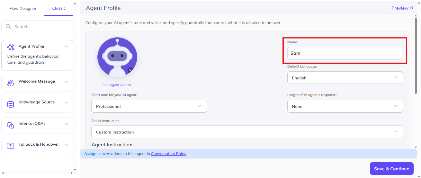The height and width of the screenshot is (178, 421).
Task: Click the Agent Profile page heading
Action: pos(103,8)
